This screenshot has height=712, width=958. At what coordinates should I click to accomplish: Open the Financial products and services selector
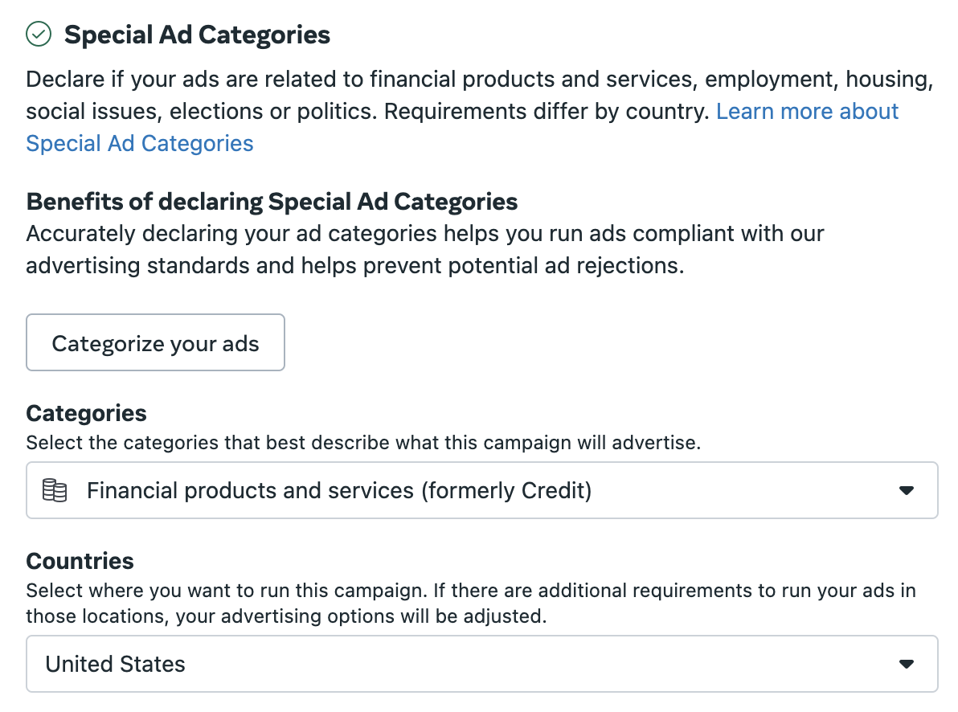pos(482,490)
